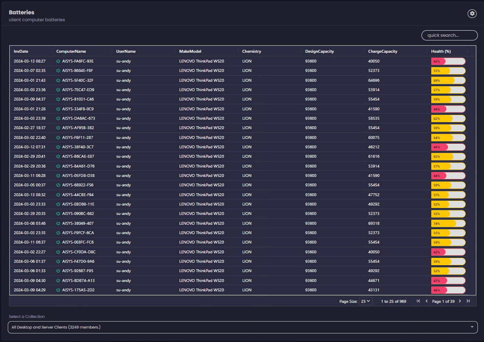484x342 pixels.
Task: Go to the previous page arrow
Action: (427, 301)
